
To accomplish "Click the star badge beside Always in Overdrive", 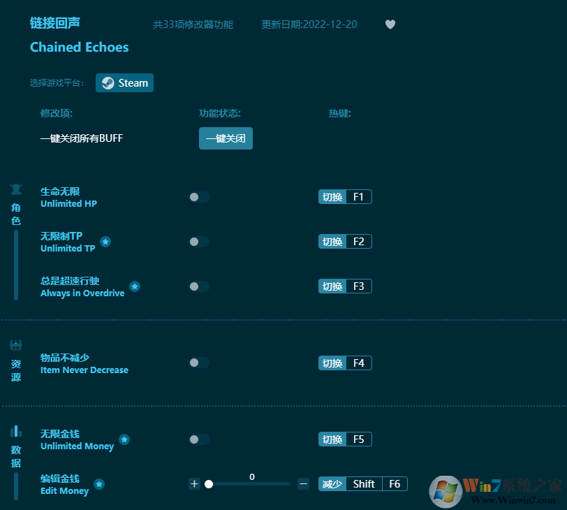I will tap(135, 286).
